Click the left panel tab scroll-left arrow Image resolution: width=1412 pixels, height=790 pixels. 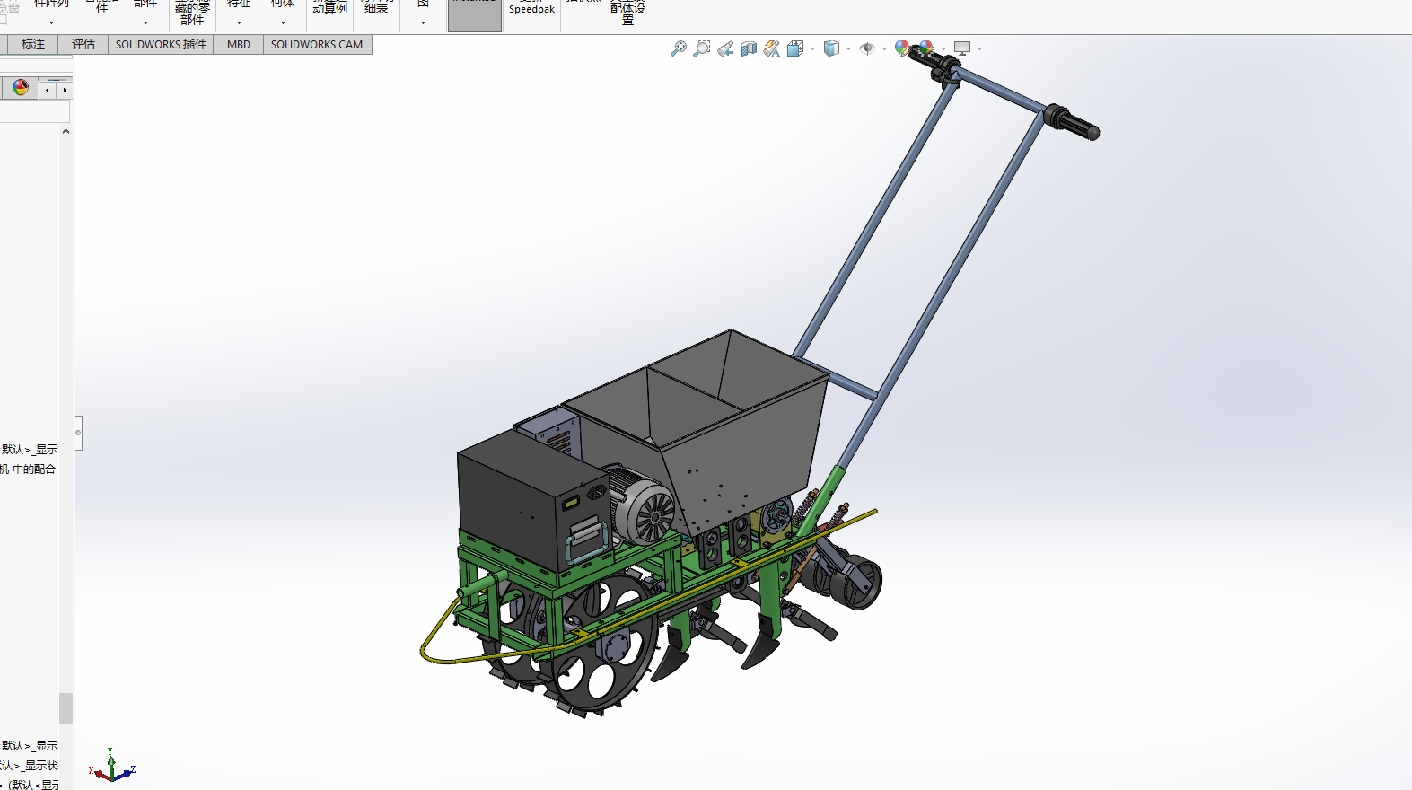(48, 90)
